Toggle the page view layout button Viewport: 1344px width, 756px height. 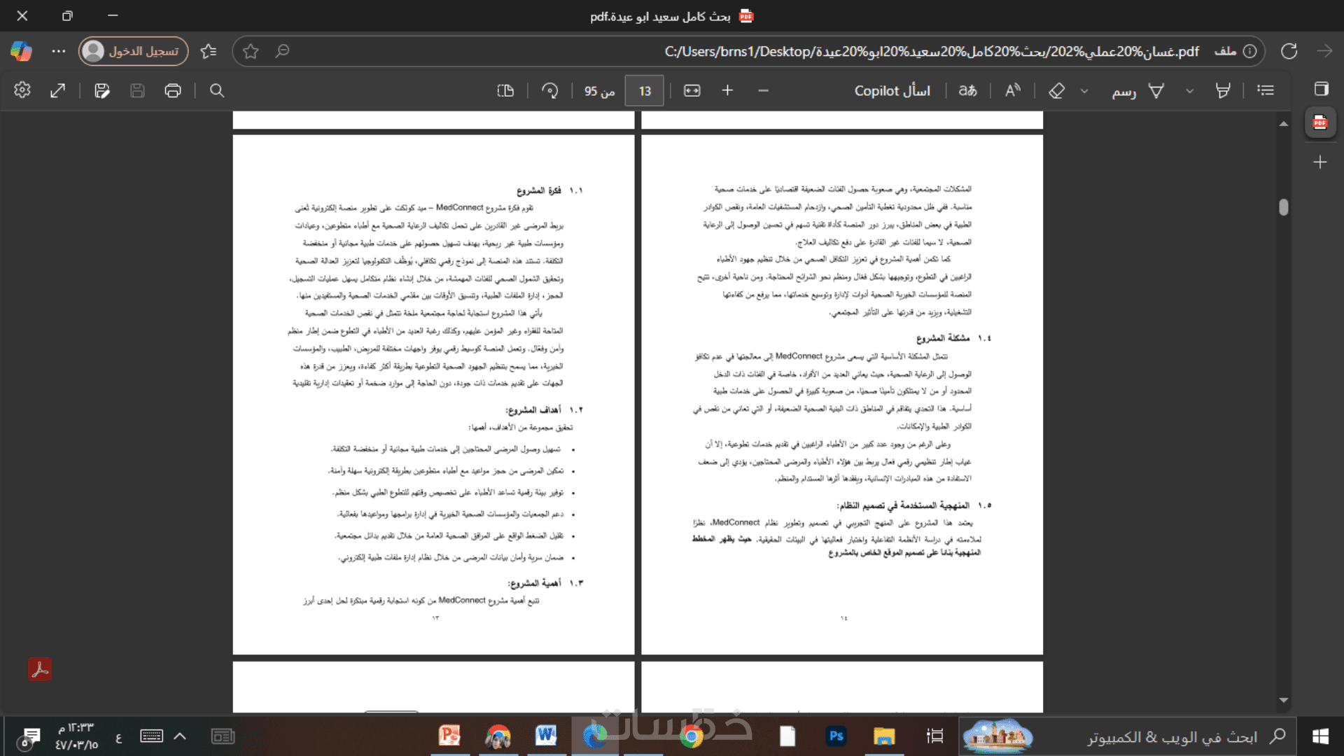pos(505,90)
